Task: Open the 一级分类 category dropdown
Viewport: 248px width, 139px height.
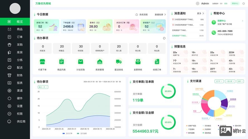Action: (x=230, y=81)
